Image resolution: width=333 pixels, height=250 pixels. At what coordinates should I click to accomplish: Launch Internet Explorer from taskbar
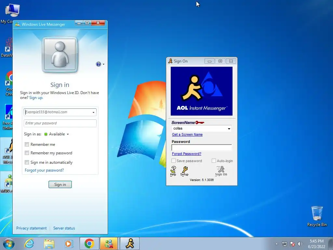[x=29, y=243]
